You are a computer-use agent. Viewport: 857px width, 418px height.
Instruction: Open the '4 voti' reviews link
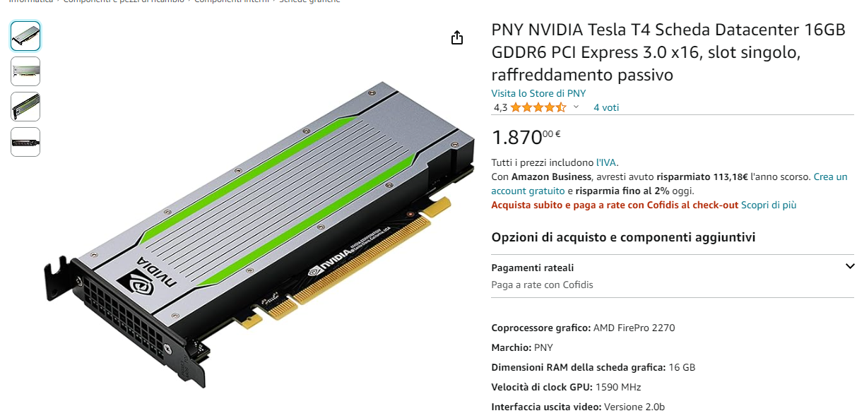(x=606, y=107)
